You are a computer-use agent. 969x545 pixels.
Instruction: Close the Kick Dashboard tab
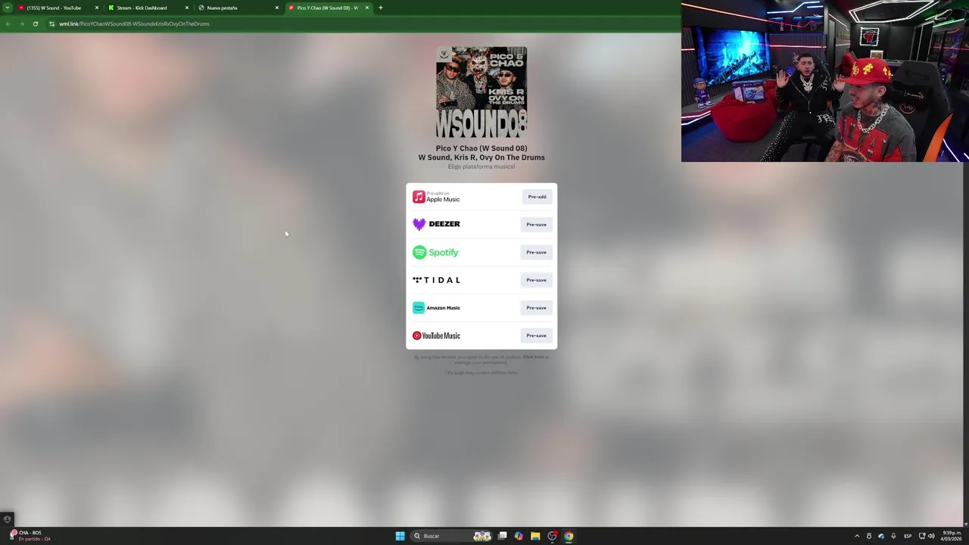point(186,8)
